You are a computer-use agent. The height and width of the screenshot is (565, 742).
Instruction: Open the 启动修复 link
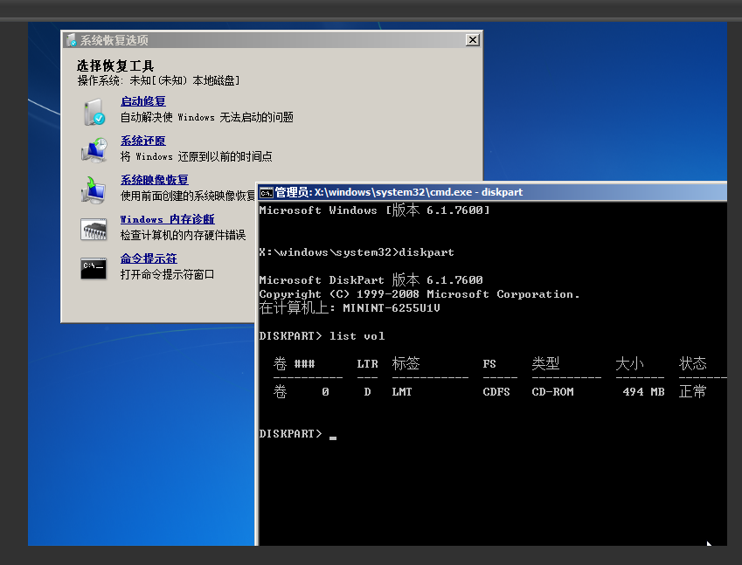point(143,101)
